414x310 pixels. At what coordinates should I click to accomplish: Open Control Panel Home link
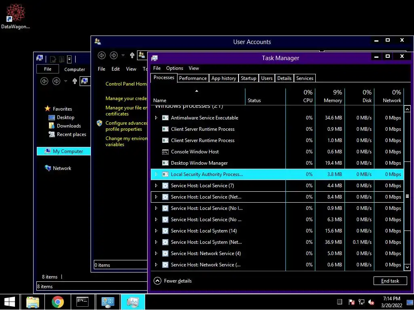(126, 84)
